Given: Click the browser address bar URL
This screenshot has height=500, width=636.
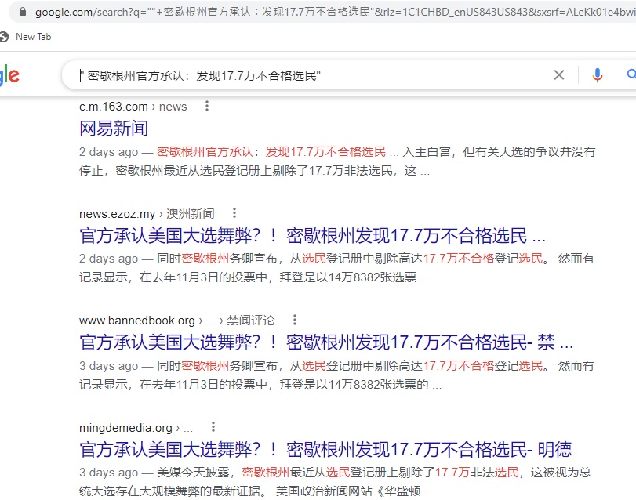Looking at the screenshot, I should pyautogui.click(x=336, y=13).
